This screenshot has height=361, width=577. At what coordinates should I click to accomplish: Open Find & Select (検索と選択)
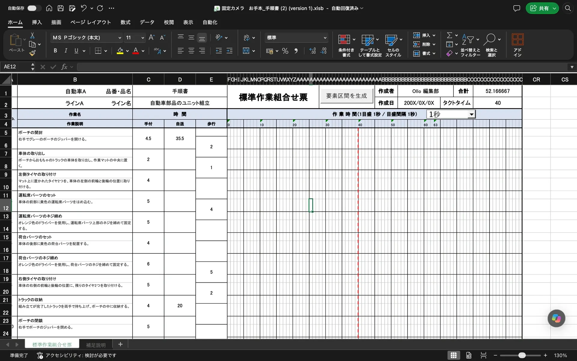click(x=492, y=45)
